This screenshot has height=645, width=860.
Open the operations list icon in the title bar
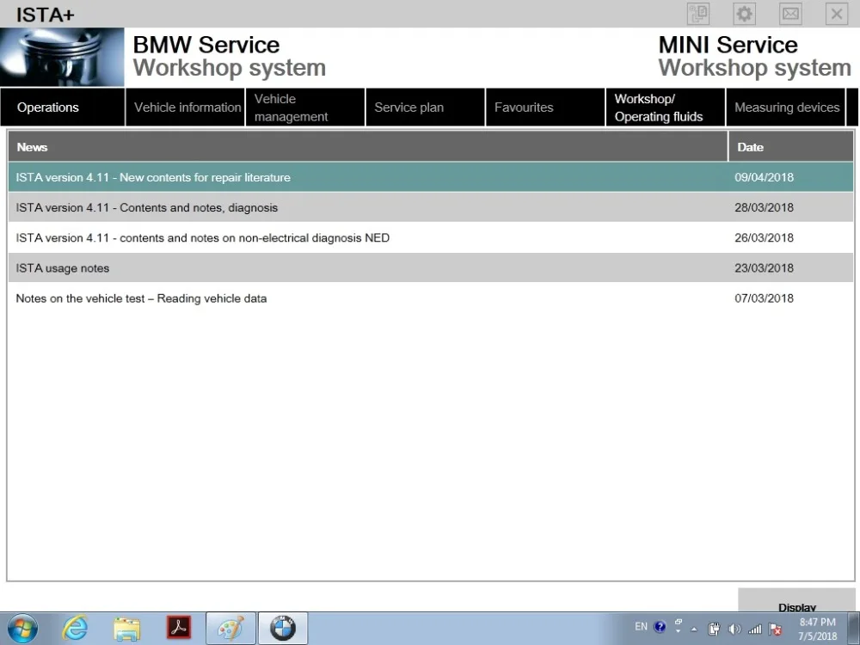(698, 14)
